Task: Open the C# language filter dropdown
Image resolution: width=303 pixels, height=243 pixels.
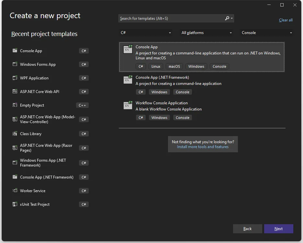Action: tap(146, 33)
